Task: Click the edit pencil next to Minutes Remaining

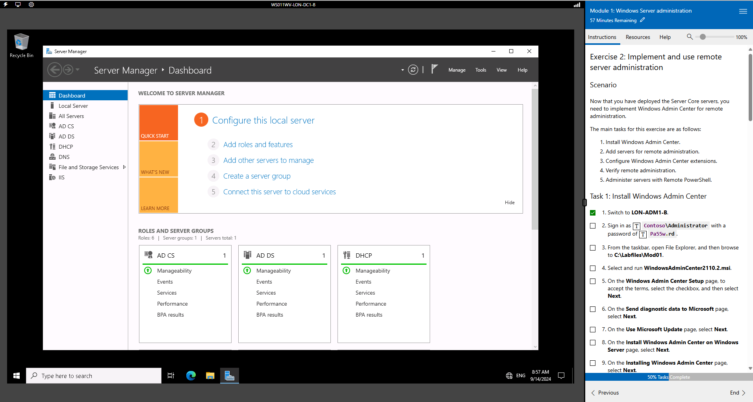Action: (x=642, y=20)
